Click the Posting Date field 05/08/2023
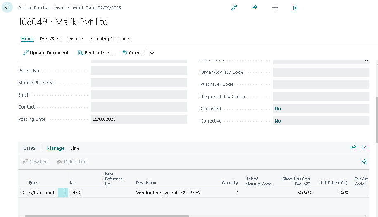 coord(139,119)
